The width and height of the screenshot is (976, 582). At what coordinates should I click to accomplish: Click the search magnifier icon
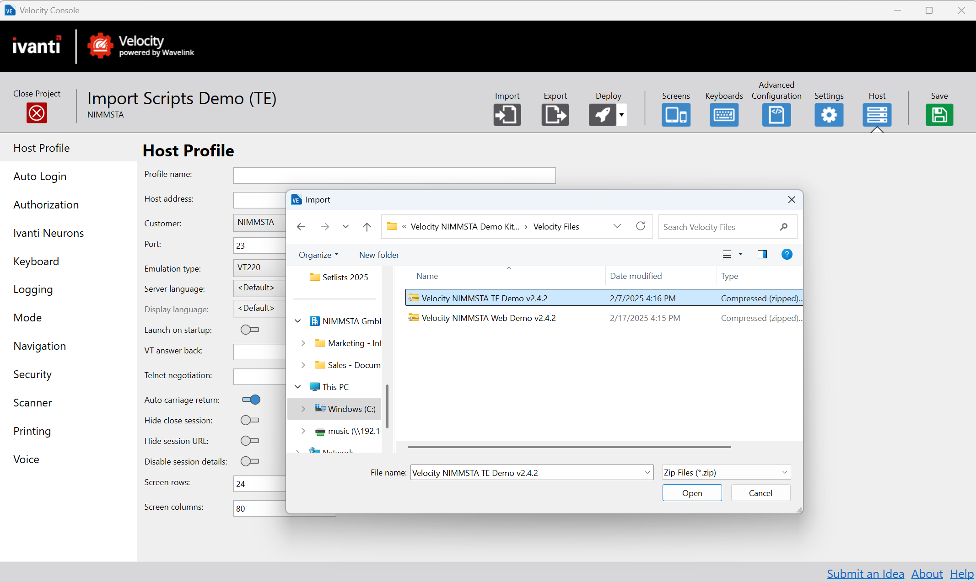tap(784, 227)
